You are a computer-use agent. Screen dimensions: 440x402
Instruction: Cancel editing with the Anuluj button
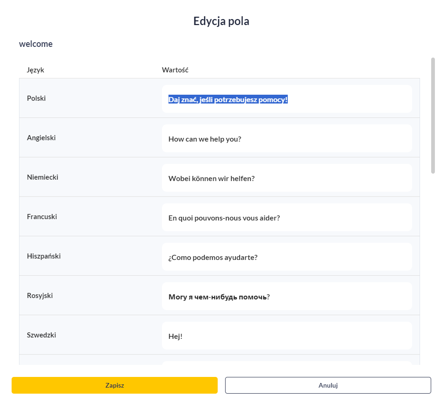point(328,385)
